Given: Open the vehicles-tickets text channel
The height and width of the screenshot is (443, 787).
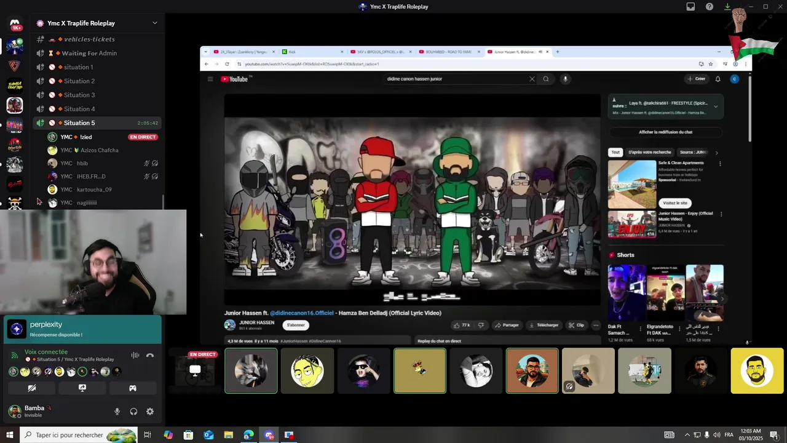Looking at the screenshot, I should (x=98, y=39).
